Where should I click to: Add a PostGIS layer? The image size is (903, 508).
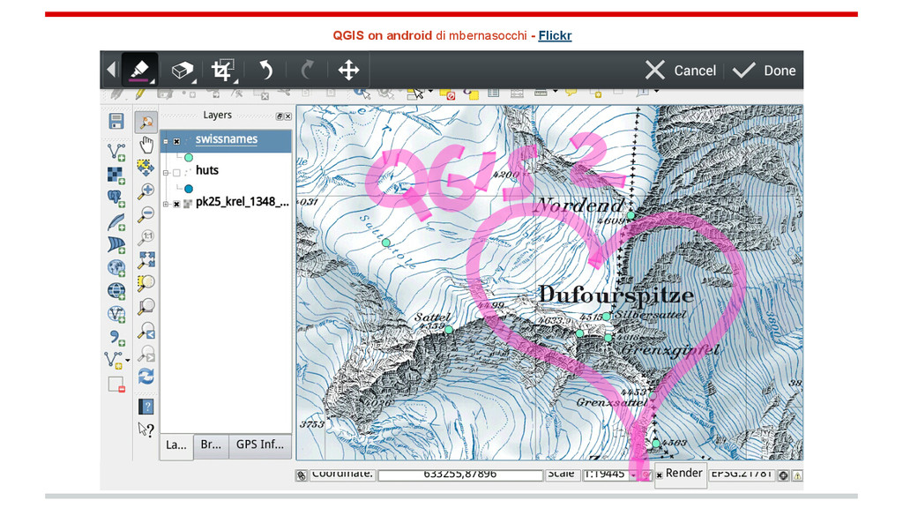(116, 198)
